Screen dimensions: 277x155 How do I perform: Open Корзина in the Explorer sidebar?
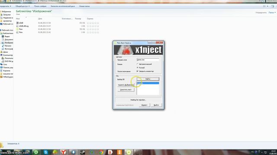tap(5, 71)
